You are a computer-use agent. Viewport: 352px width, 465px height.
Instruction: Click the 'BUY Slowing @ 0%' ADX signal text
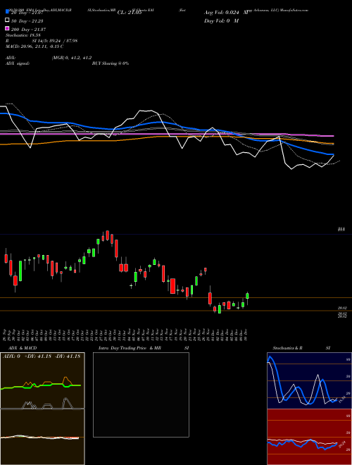coord(111,63)
